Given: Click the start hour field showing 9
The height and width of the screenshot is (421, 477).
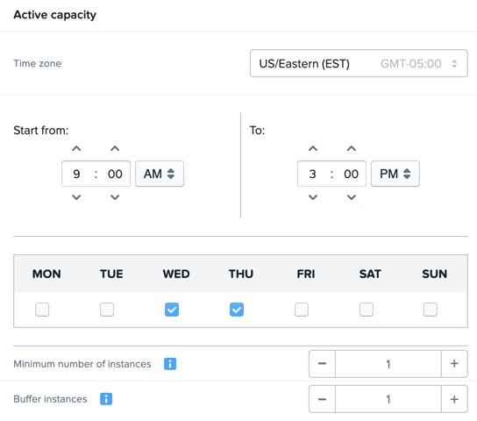Looking at the screenshot, I should coord(76,174).
